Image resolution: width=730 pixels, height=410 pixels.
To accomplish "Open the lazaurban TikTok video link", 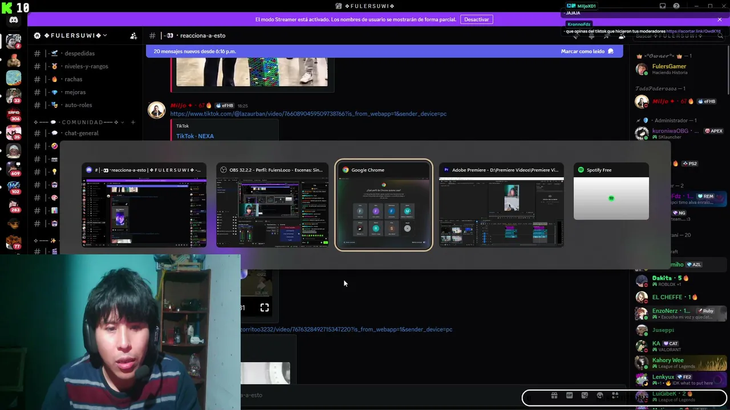I will [309, 114].
